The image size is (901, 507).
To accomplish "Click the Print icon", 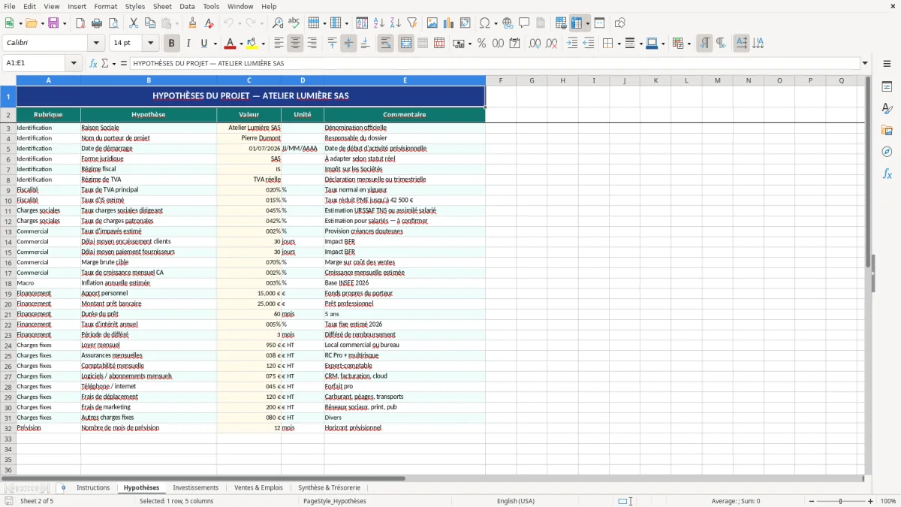I will tap(97, 23).
